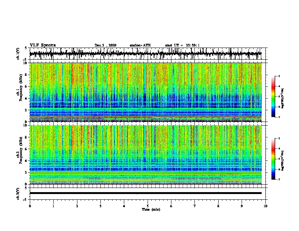Click the "-4" label on ch.2 color scale
The width and height of the screenshot is (299, 231).
point(278,148)
